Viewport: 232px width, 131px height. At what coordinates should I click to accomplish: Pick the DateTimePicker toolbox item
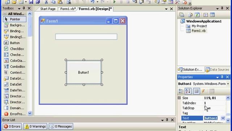coord(14,90)
